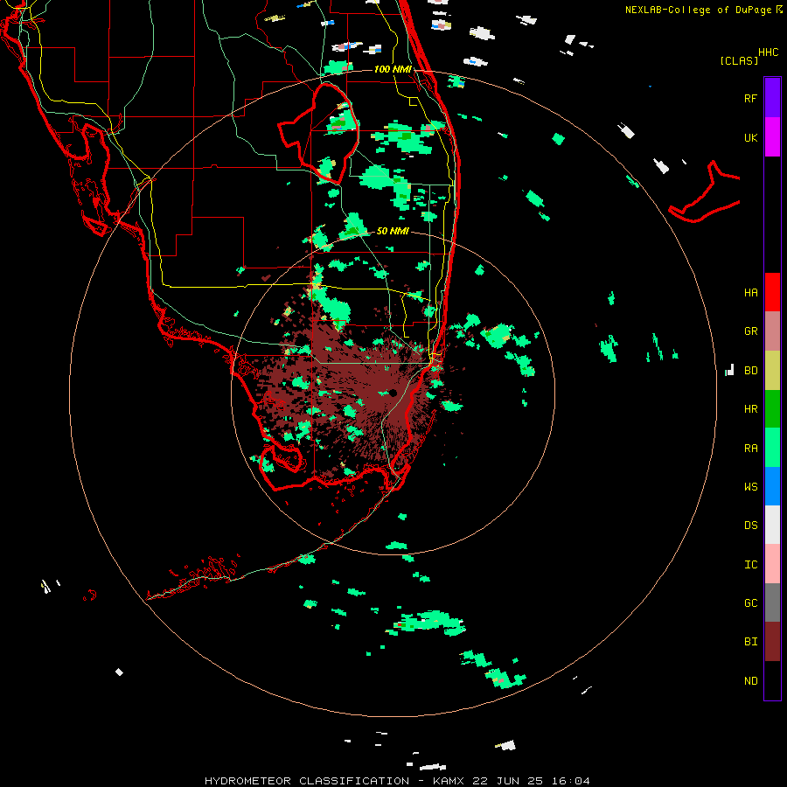Click the HA legend label
This screenshot has width=787, height=787.
750,293
